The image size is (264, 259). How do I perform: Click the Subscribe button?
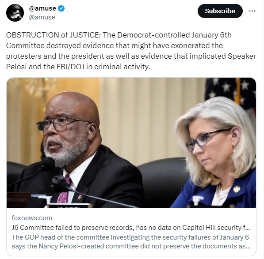(x=220, y=11)
